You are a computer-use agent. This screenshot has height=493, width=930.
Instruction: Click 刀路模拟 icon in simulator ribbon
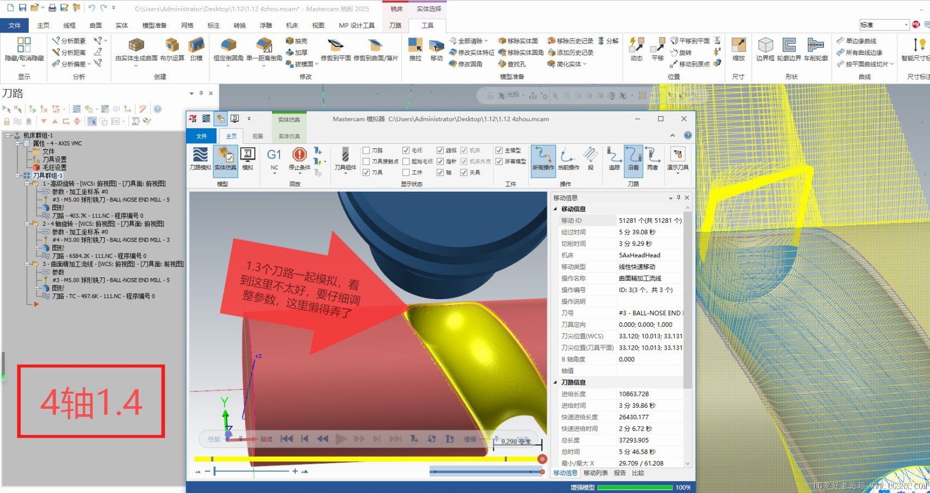point(200,159)
